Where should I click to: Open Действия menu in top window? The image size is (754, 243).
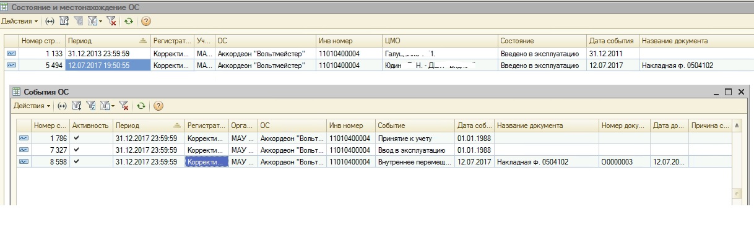[20, 21]
